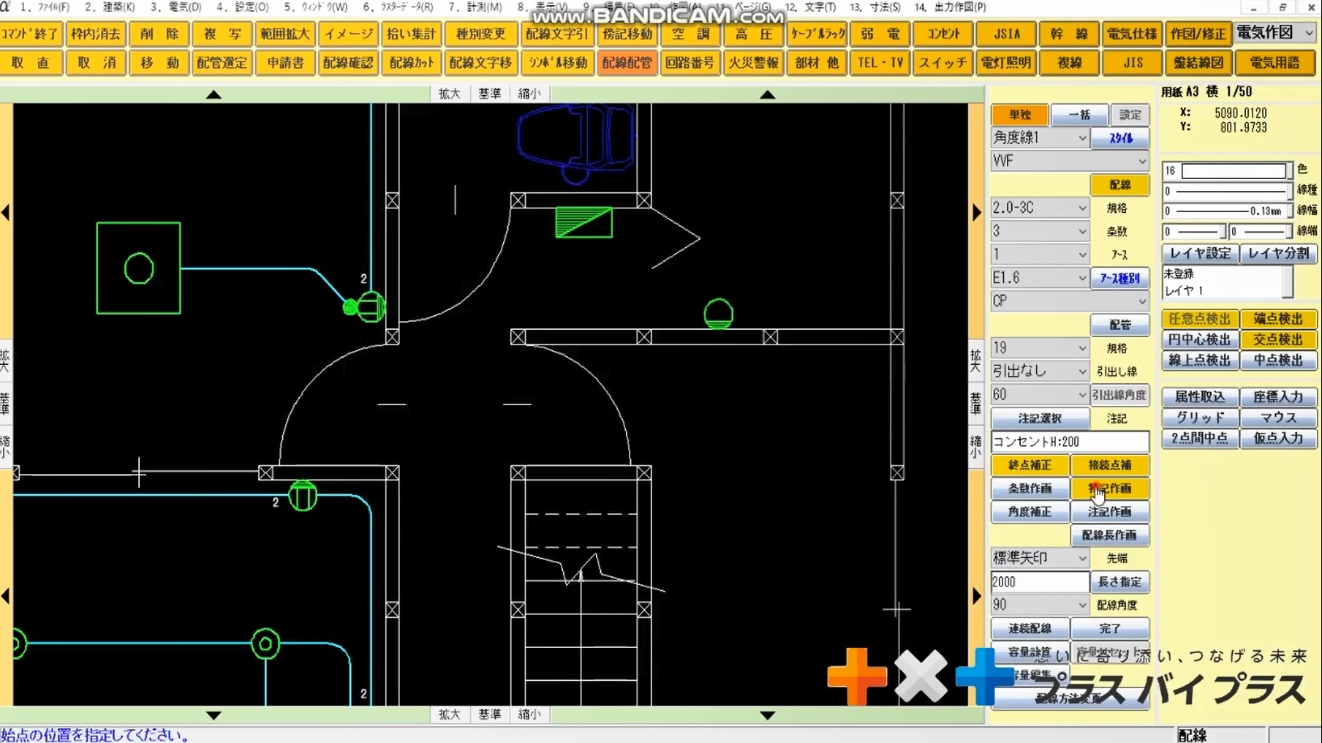Screen dimensions: 1322x743
Task: Click 拡大 zoom-in above the canvas
Action: click(449, 94)
